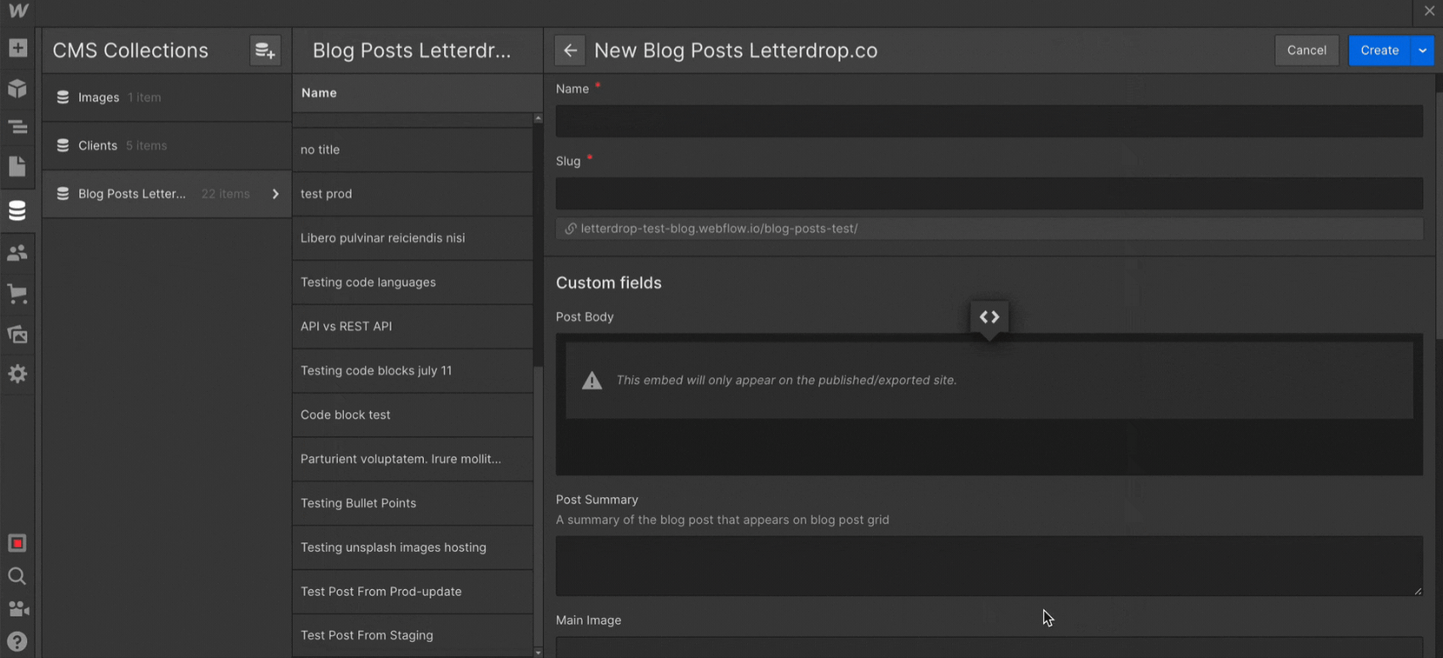
Task: Click into the Post Summary text area
Action: coord(989,565)
